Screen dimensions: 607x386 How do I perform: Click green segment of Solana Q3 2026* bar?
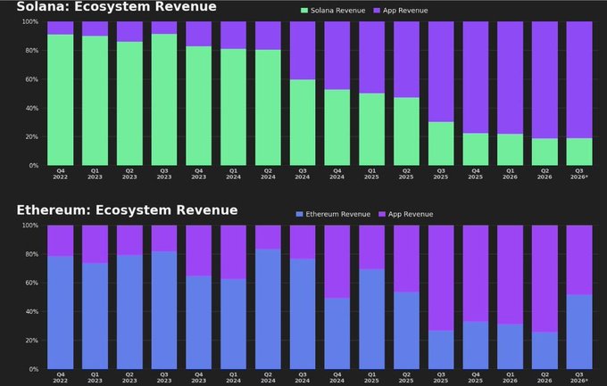[579, 152]
